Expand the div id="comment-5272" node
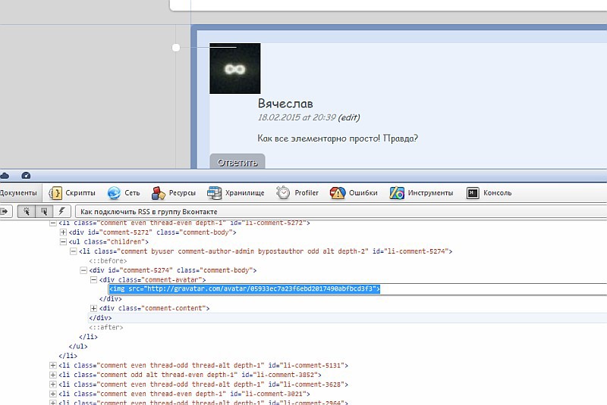607x405 pixels. point(63,232)
